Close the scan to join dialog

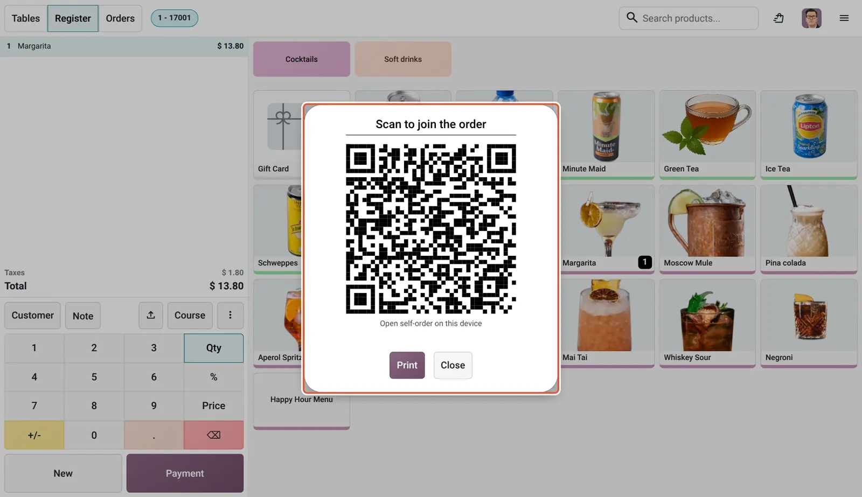coord(453,365)
